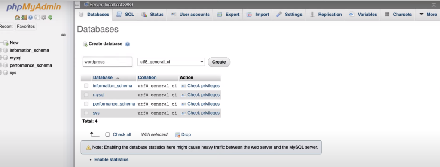
Task: Open the Replication tab
Action: [326, 15]
